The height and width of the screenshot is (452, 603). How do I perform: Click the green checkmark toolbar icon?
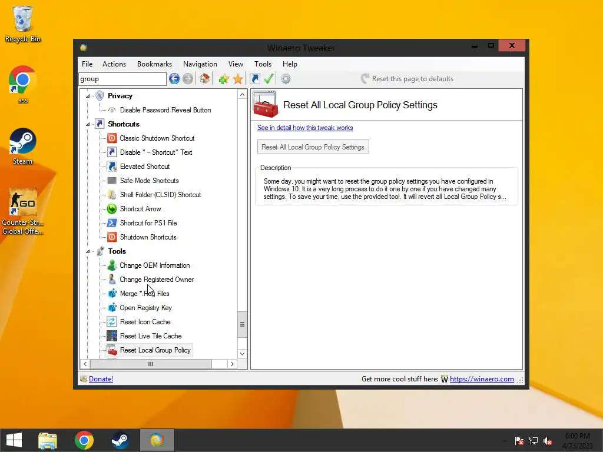point(269,79)
